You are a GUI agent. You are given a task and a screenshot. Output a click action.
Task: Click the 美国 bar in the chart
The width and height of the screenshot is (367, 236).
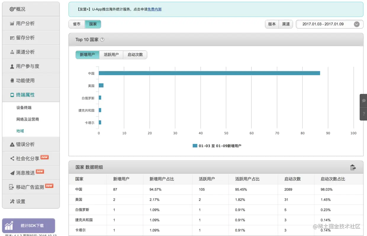pyautogui.click(x=101, y=85)
